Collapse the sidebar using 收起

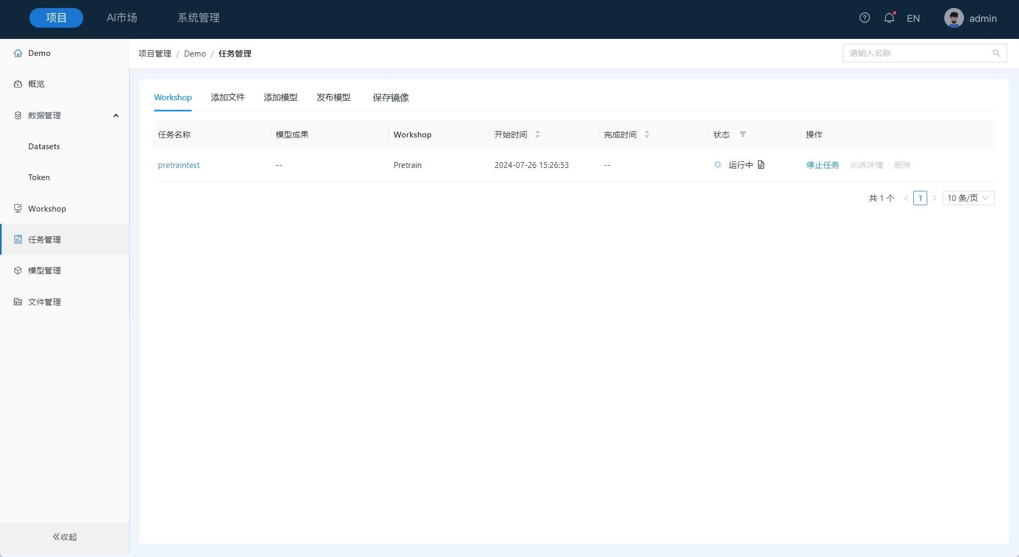click(x=65, y=537)
